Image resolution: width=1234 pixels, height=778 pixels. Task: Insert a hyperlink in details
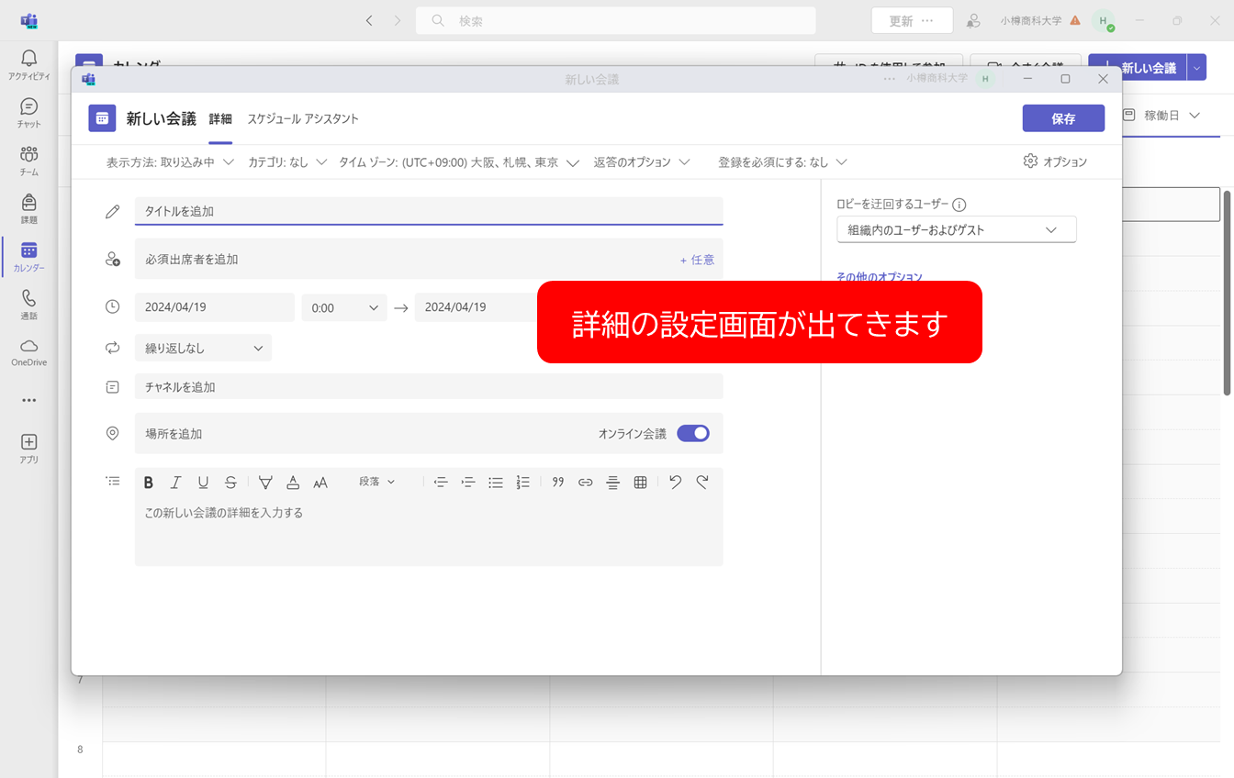coord(585,483)
